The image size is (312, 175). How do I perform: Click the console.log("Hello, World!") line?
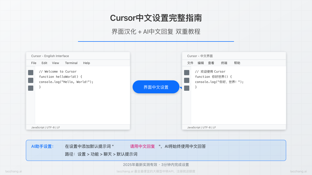click(x=66, y=82)
